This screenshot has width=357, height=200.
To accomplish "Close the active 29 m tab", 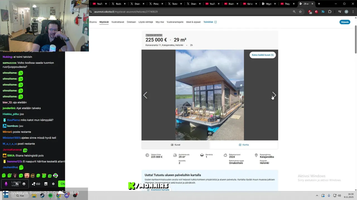I will pyautogui.click(x=312, y=4).
